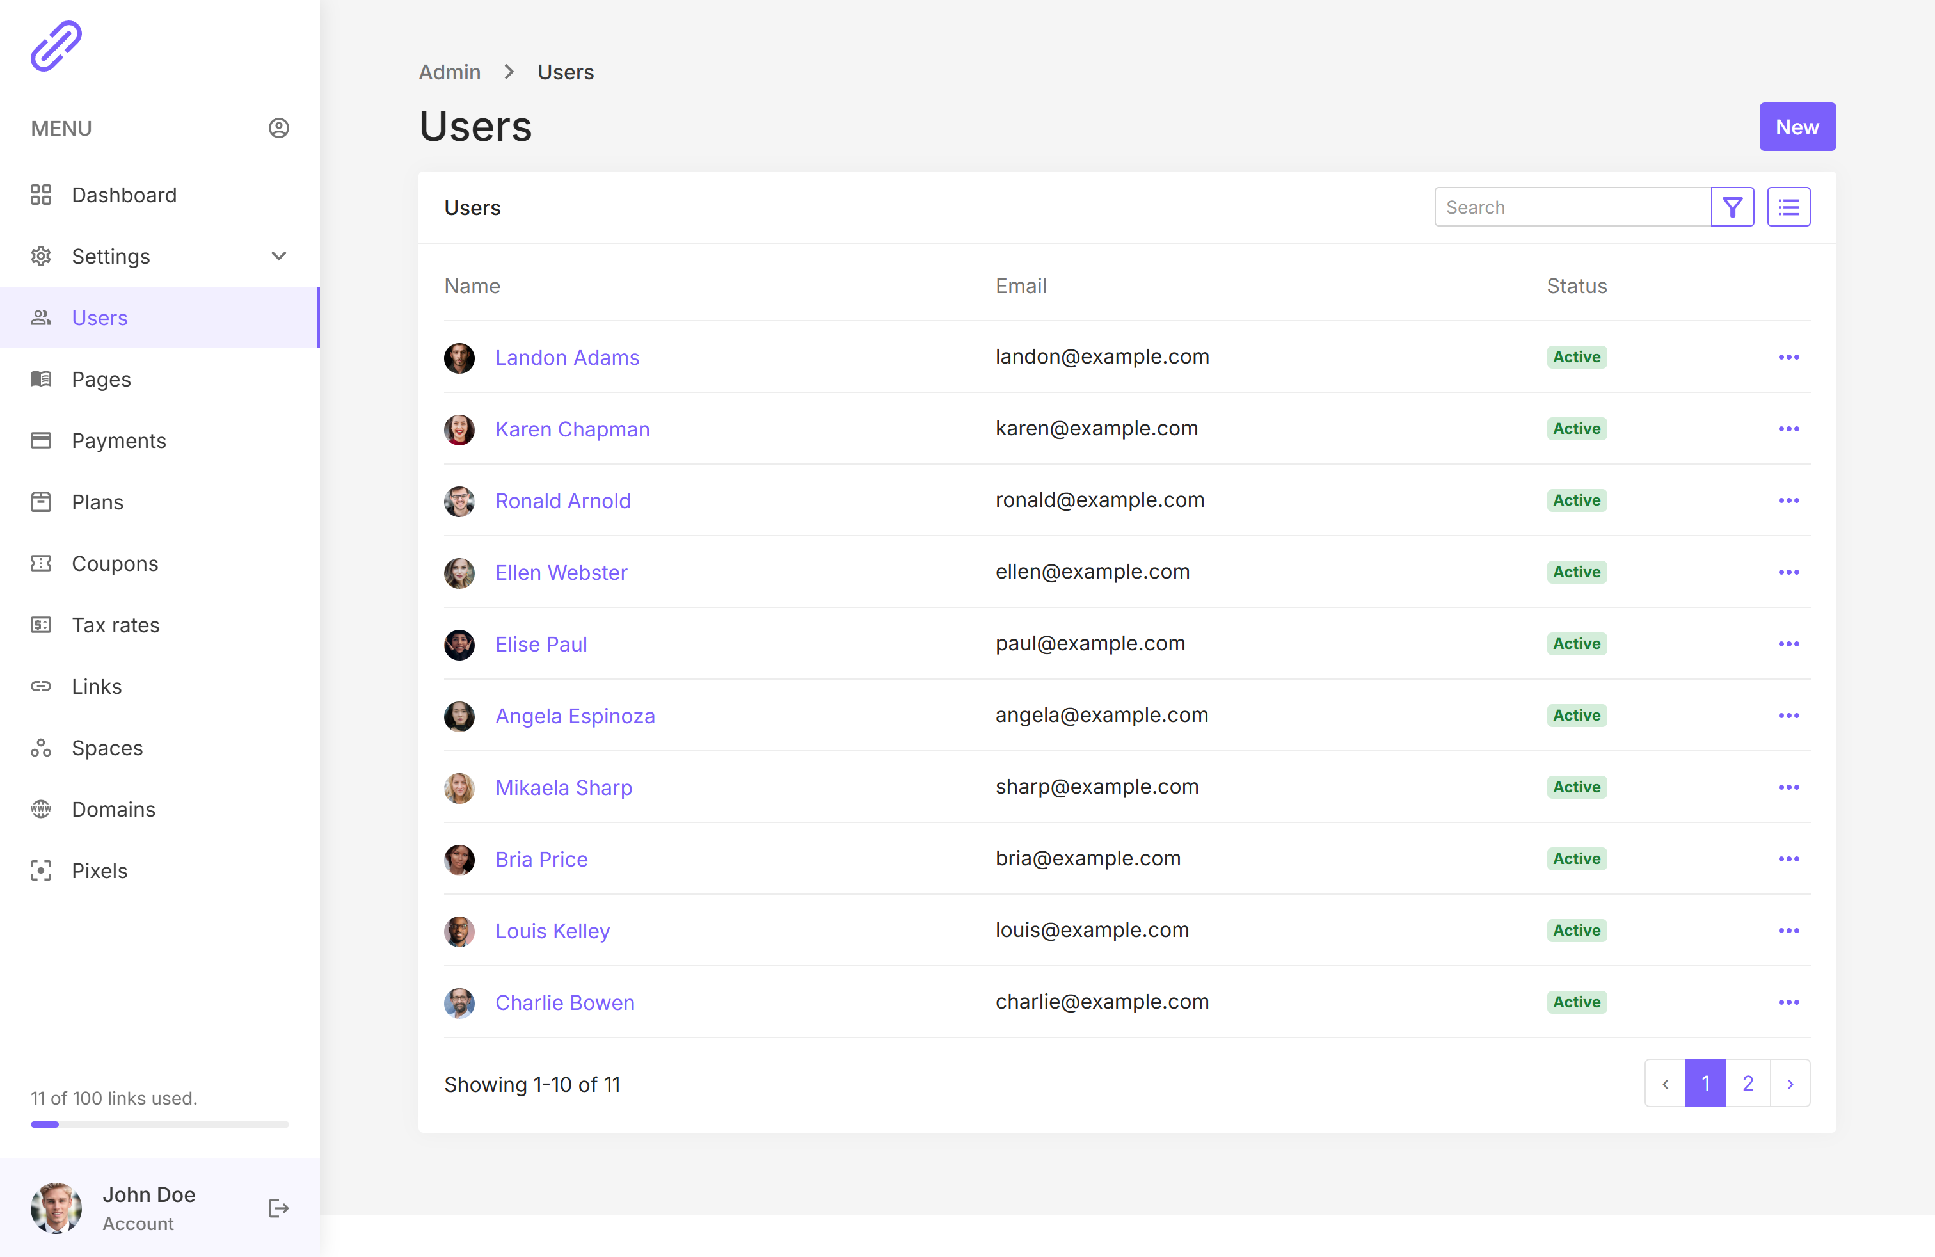Click the filter funnel icon
The image size is (1935, 1257).
coord(1732,207)
